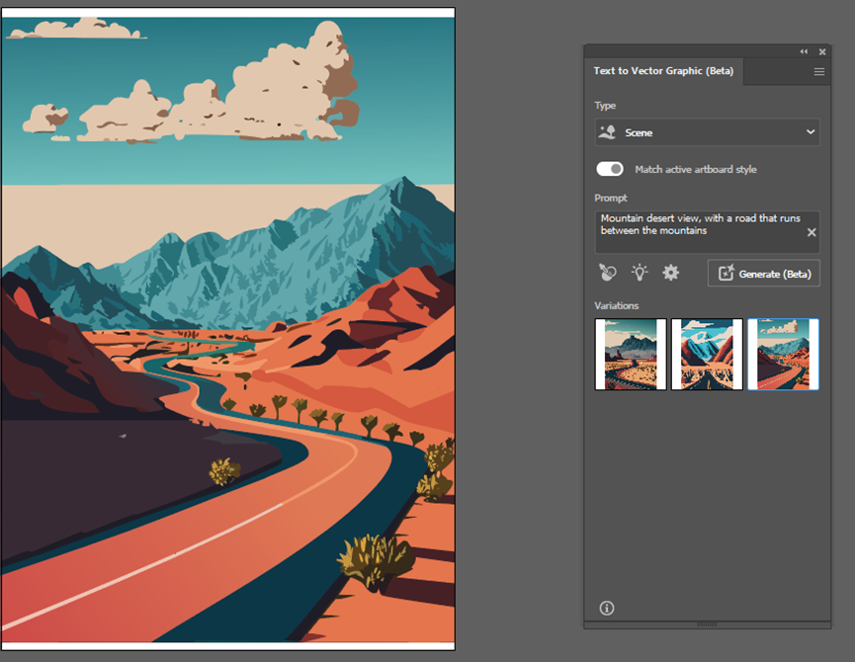Select the third highlighted variation thumbnail
The image size is (855, 662).
tap(783, 354)
